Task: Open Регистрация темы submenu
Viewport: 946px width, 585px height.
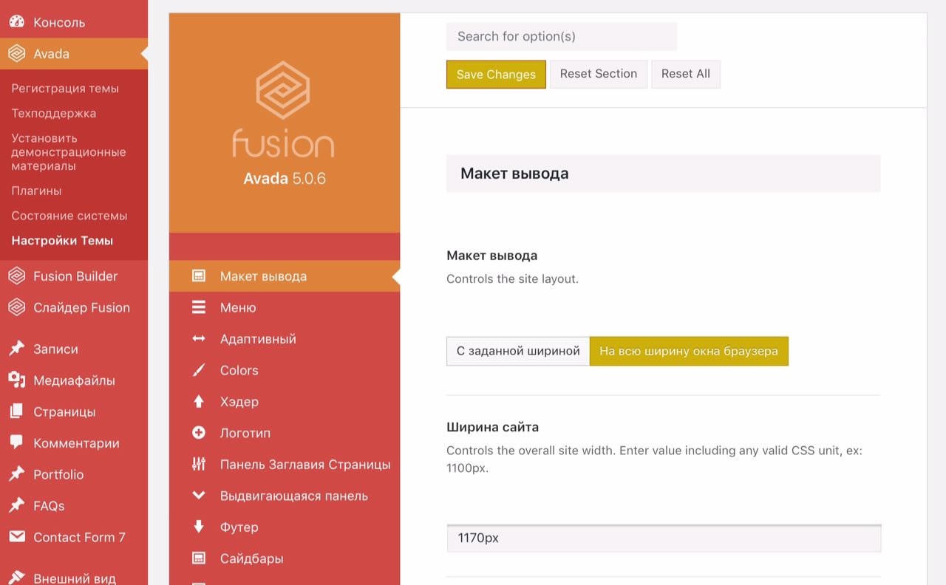Action: coord(65,89)
